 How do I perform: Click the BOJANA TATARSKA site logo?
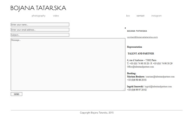tap(38, 8)
